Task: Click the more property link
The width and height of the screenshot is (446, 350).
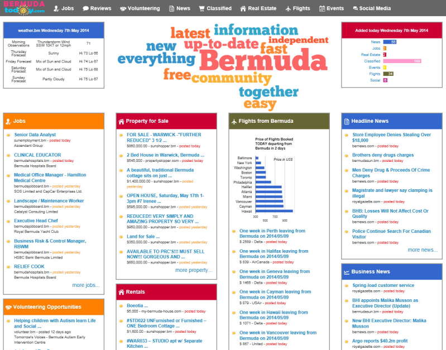Action: pyautogui.click(x=194, y=270)
